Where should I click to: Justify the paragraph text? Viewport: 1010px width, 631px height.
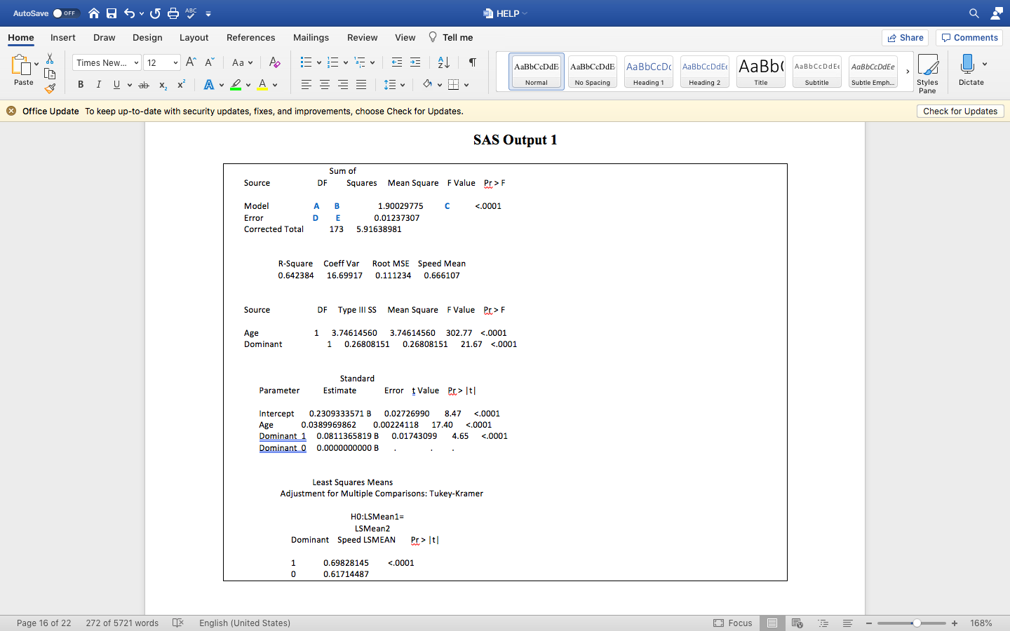click(361, 85)
